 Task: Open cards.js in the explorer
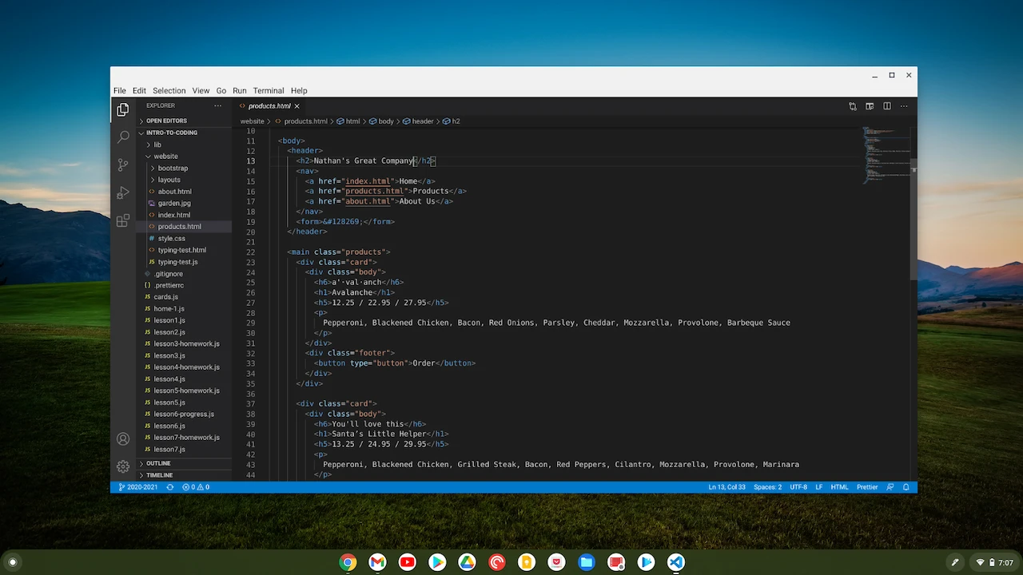pyautogui.click(x=165, y=297)
